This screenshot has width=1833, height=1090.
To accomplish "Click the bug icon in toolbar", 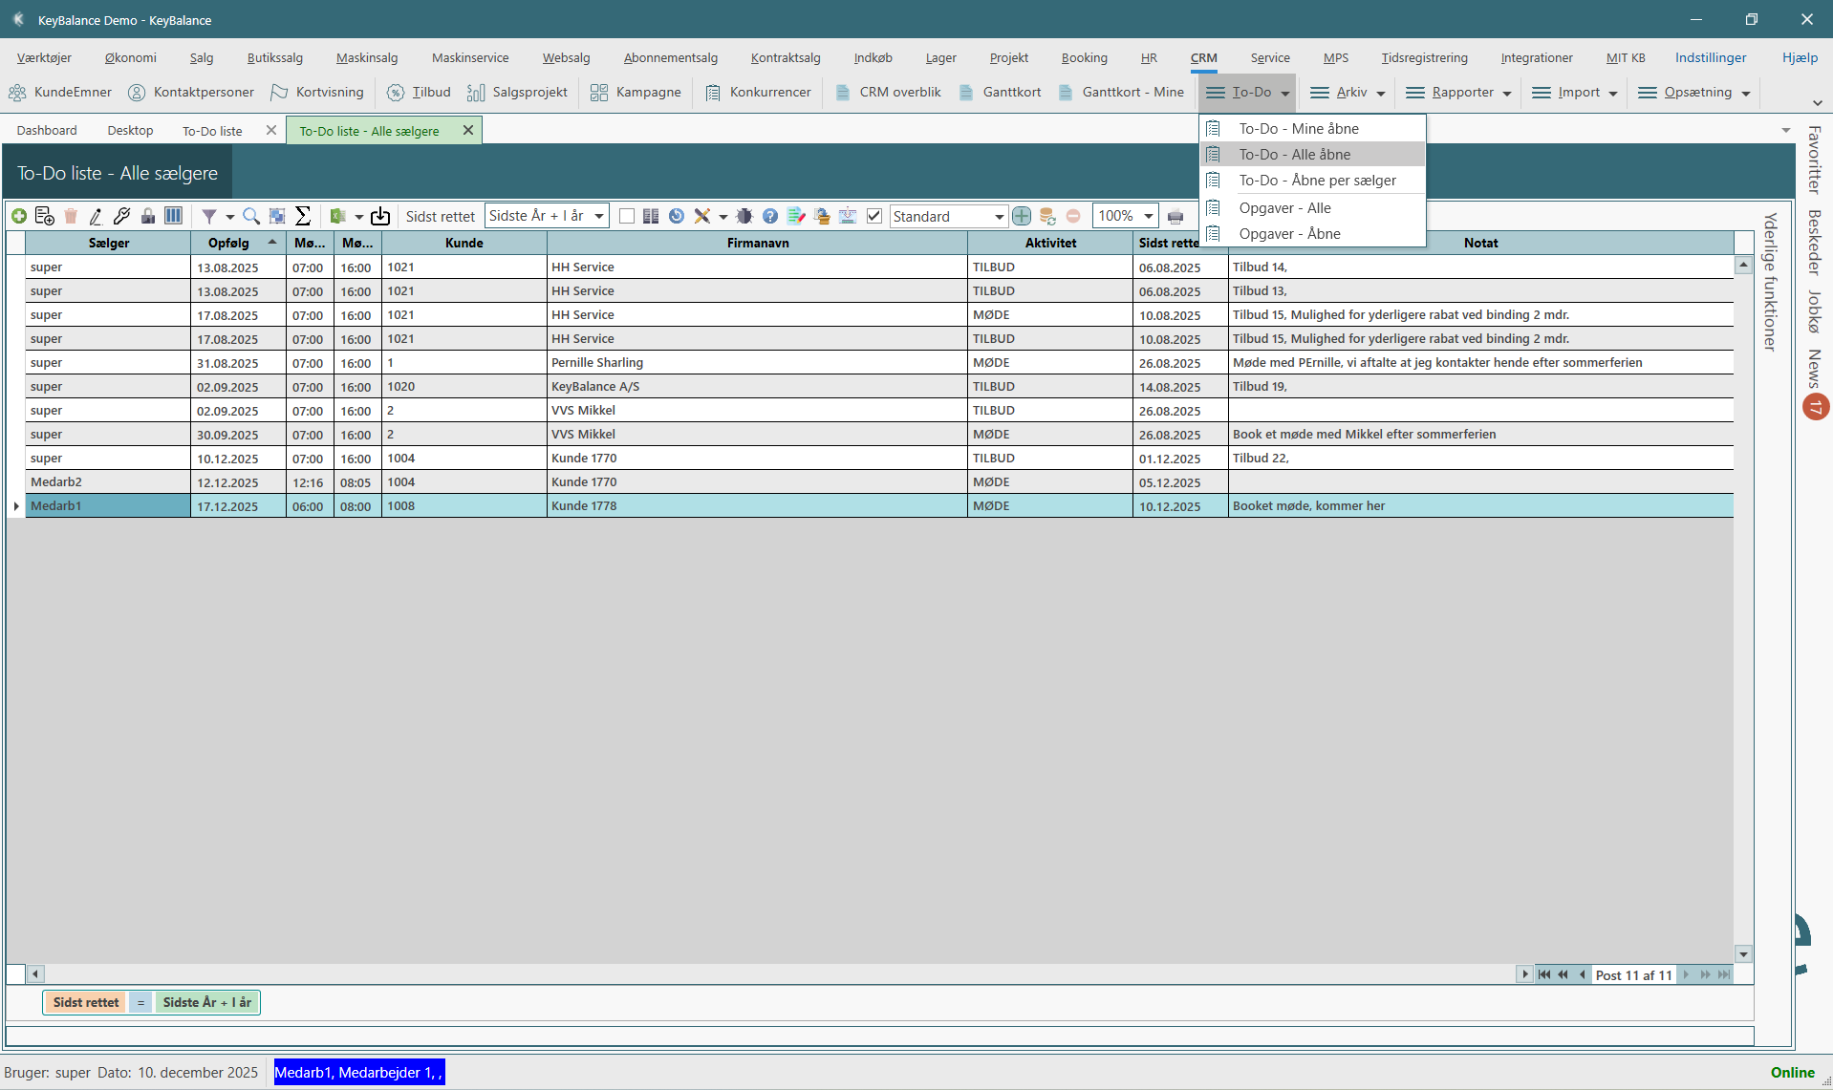I will click(x=744, y=216).
